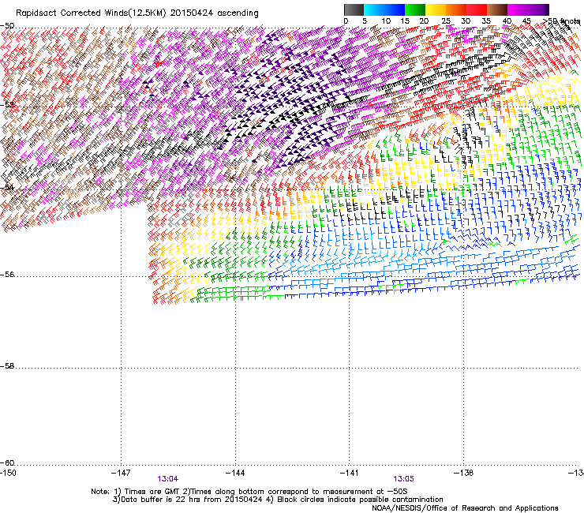Viewport: 584px width, 513px height.
Task: Click the red 30-35 knots color swatch
Action: point(477,9)
